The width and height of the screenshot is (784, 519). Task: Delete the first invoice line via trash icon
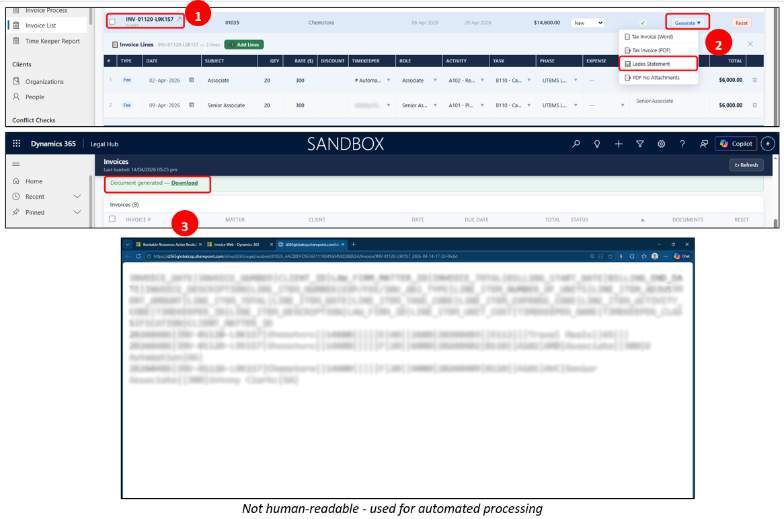click(x=754, y=80)
